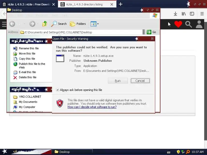The image size is (207, 155).
Task: Expand the address bar dropdown in Explorer
Action: point(144,32)
